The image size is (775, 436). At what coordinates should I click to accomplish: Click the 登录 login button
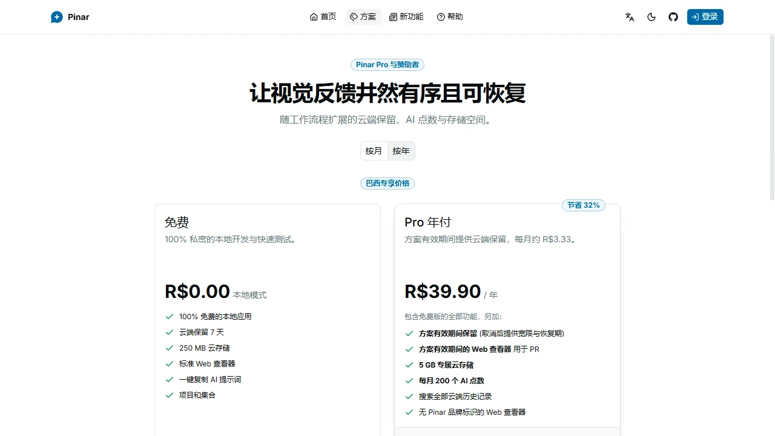(x=705, y=17)
